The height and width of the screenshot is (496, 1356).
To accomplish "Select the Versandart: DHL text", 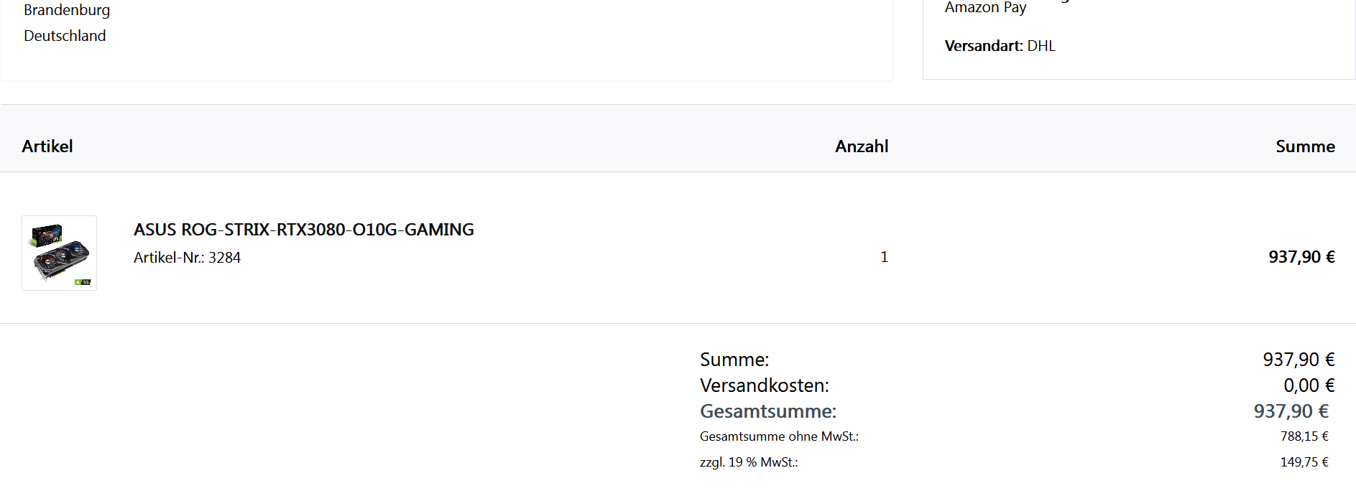I will coord(1000,46).
